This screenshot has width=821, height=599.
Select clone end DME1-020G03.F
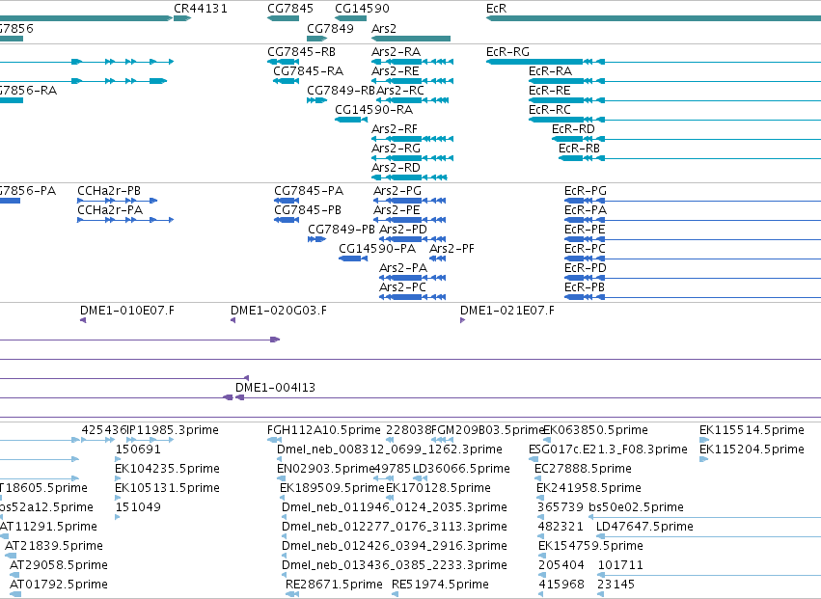279,311
